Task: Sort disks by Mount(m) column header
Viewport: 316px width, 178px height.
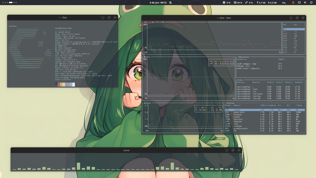Action: (x=256, y=82)
